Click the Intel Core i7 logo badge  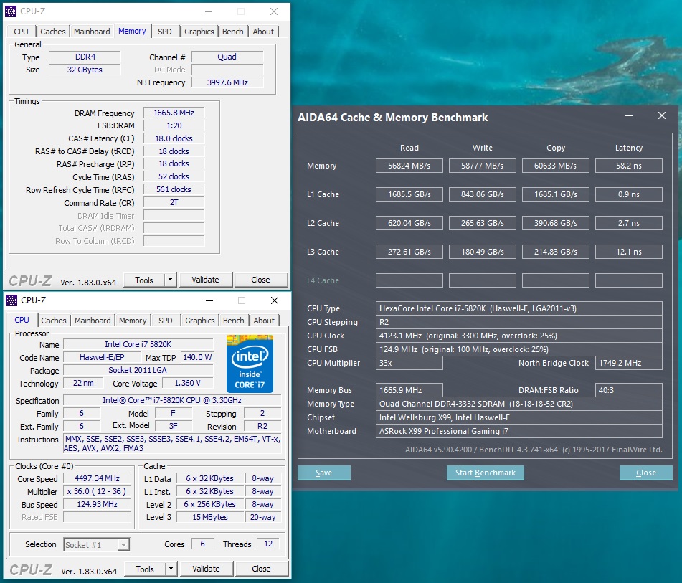click(x=250, y=363)
